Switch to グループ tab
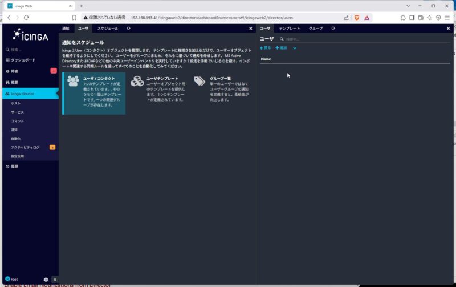Image resolution: width=456 pixels, height=287 pixels. (x=316, y=28)
